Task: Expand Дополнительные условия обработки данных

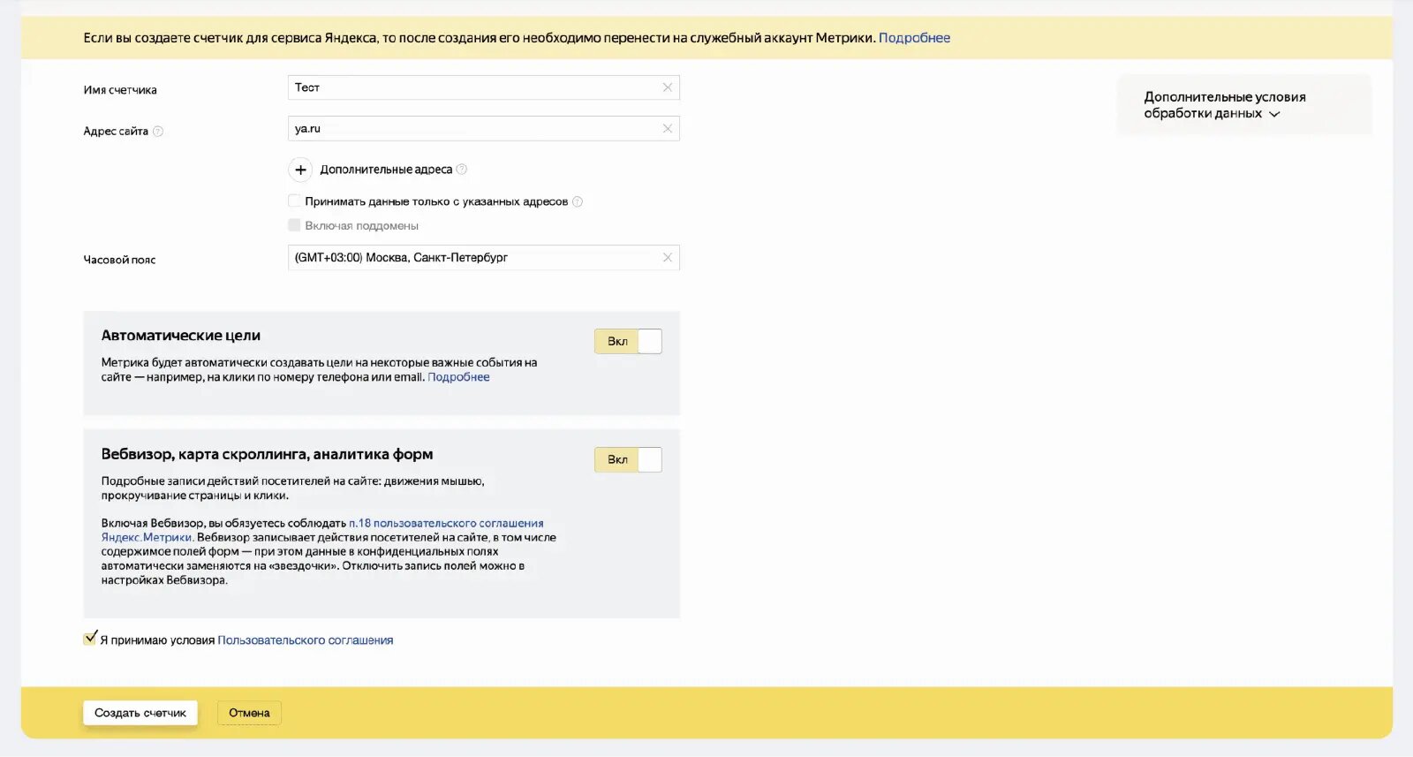Action: pos(1224,105)
